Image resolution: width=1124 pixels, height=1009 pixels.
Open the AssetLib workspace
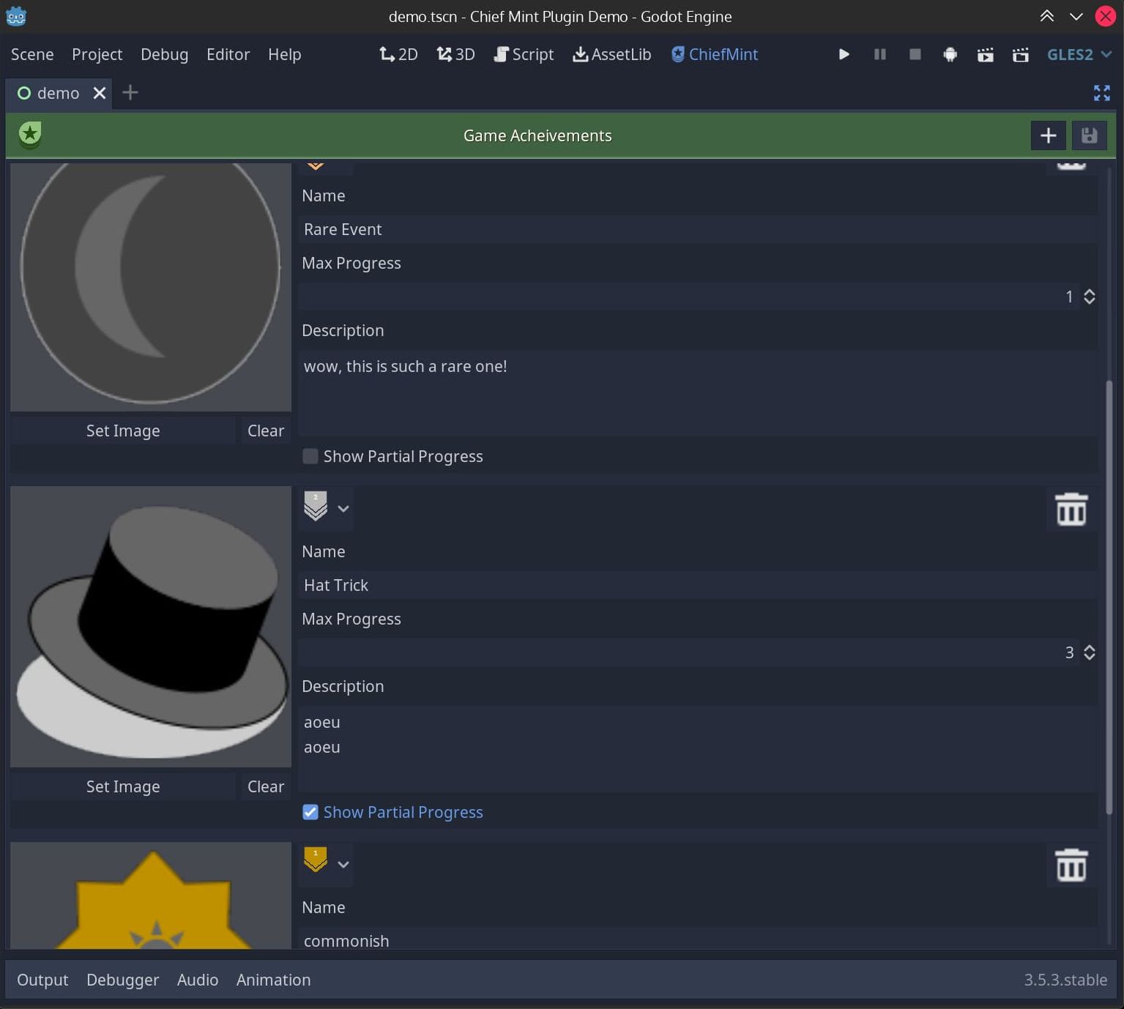611,54
